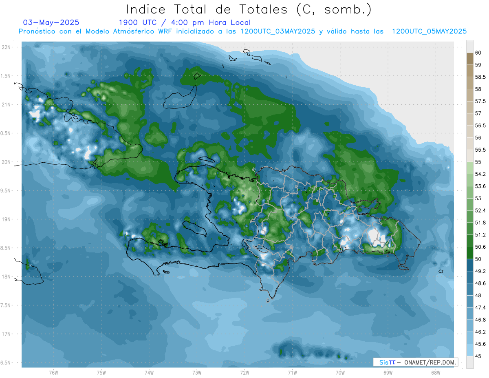Click the '46.8' value on the color scale
Image resolution: width=489 pixels, height=378 pixels.
[480, 320]
